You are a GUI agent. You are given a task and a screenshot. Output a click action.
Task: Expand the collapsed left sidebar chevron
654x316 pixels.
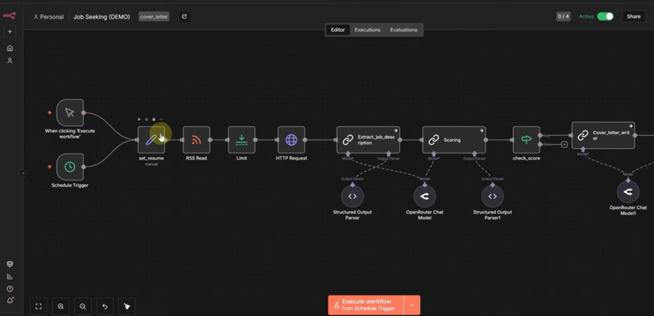pyautogui.click(x=23, y=173)
